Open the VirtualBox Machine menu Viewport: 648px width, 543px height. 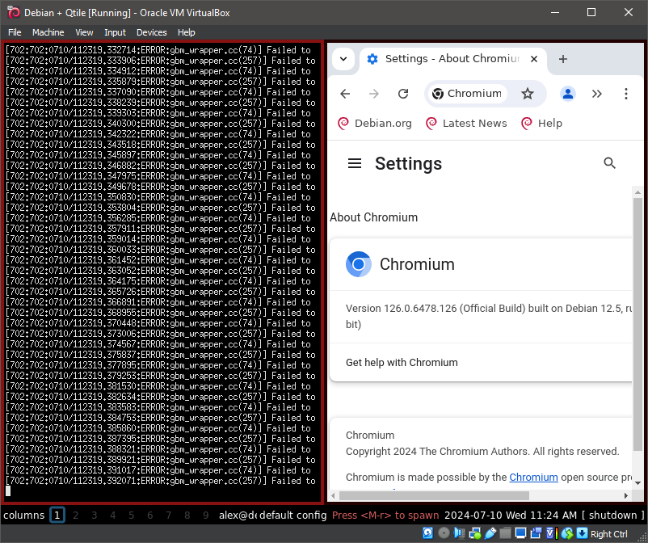point(48,32)
